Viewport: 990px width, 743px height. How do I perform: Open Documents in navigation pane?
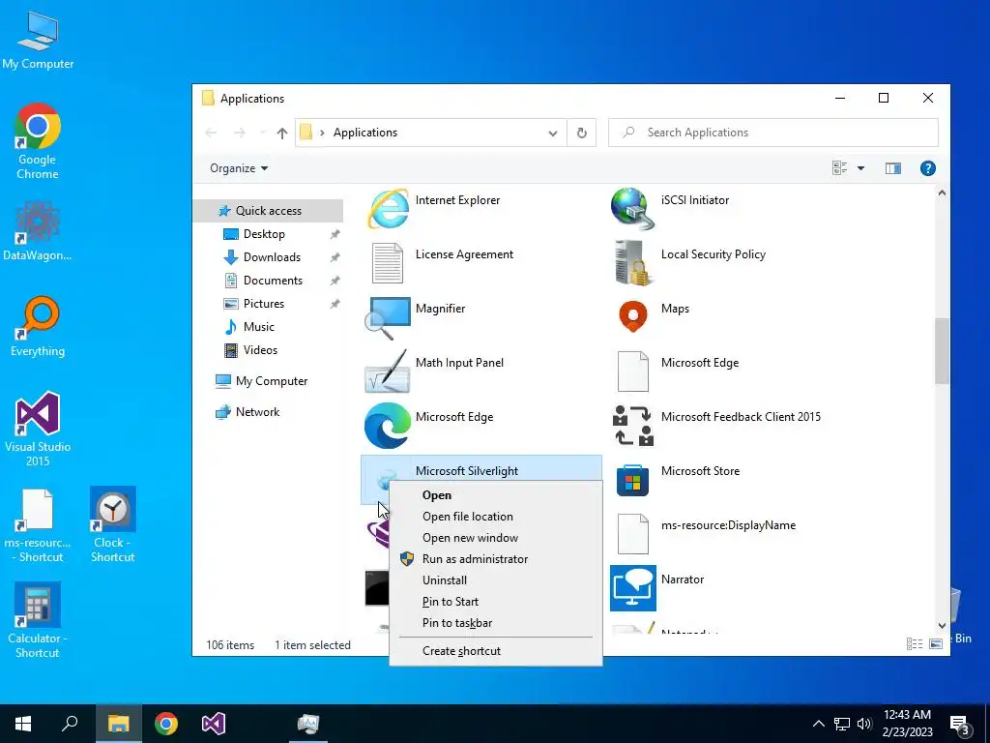273,281
